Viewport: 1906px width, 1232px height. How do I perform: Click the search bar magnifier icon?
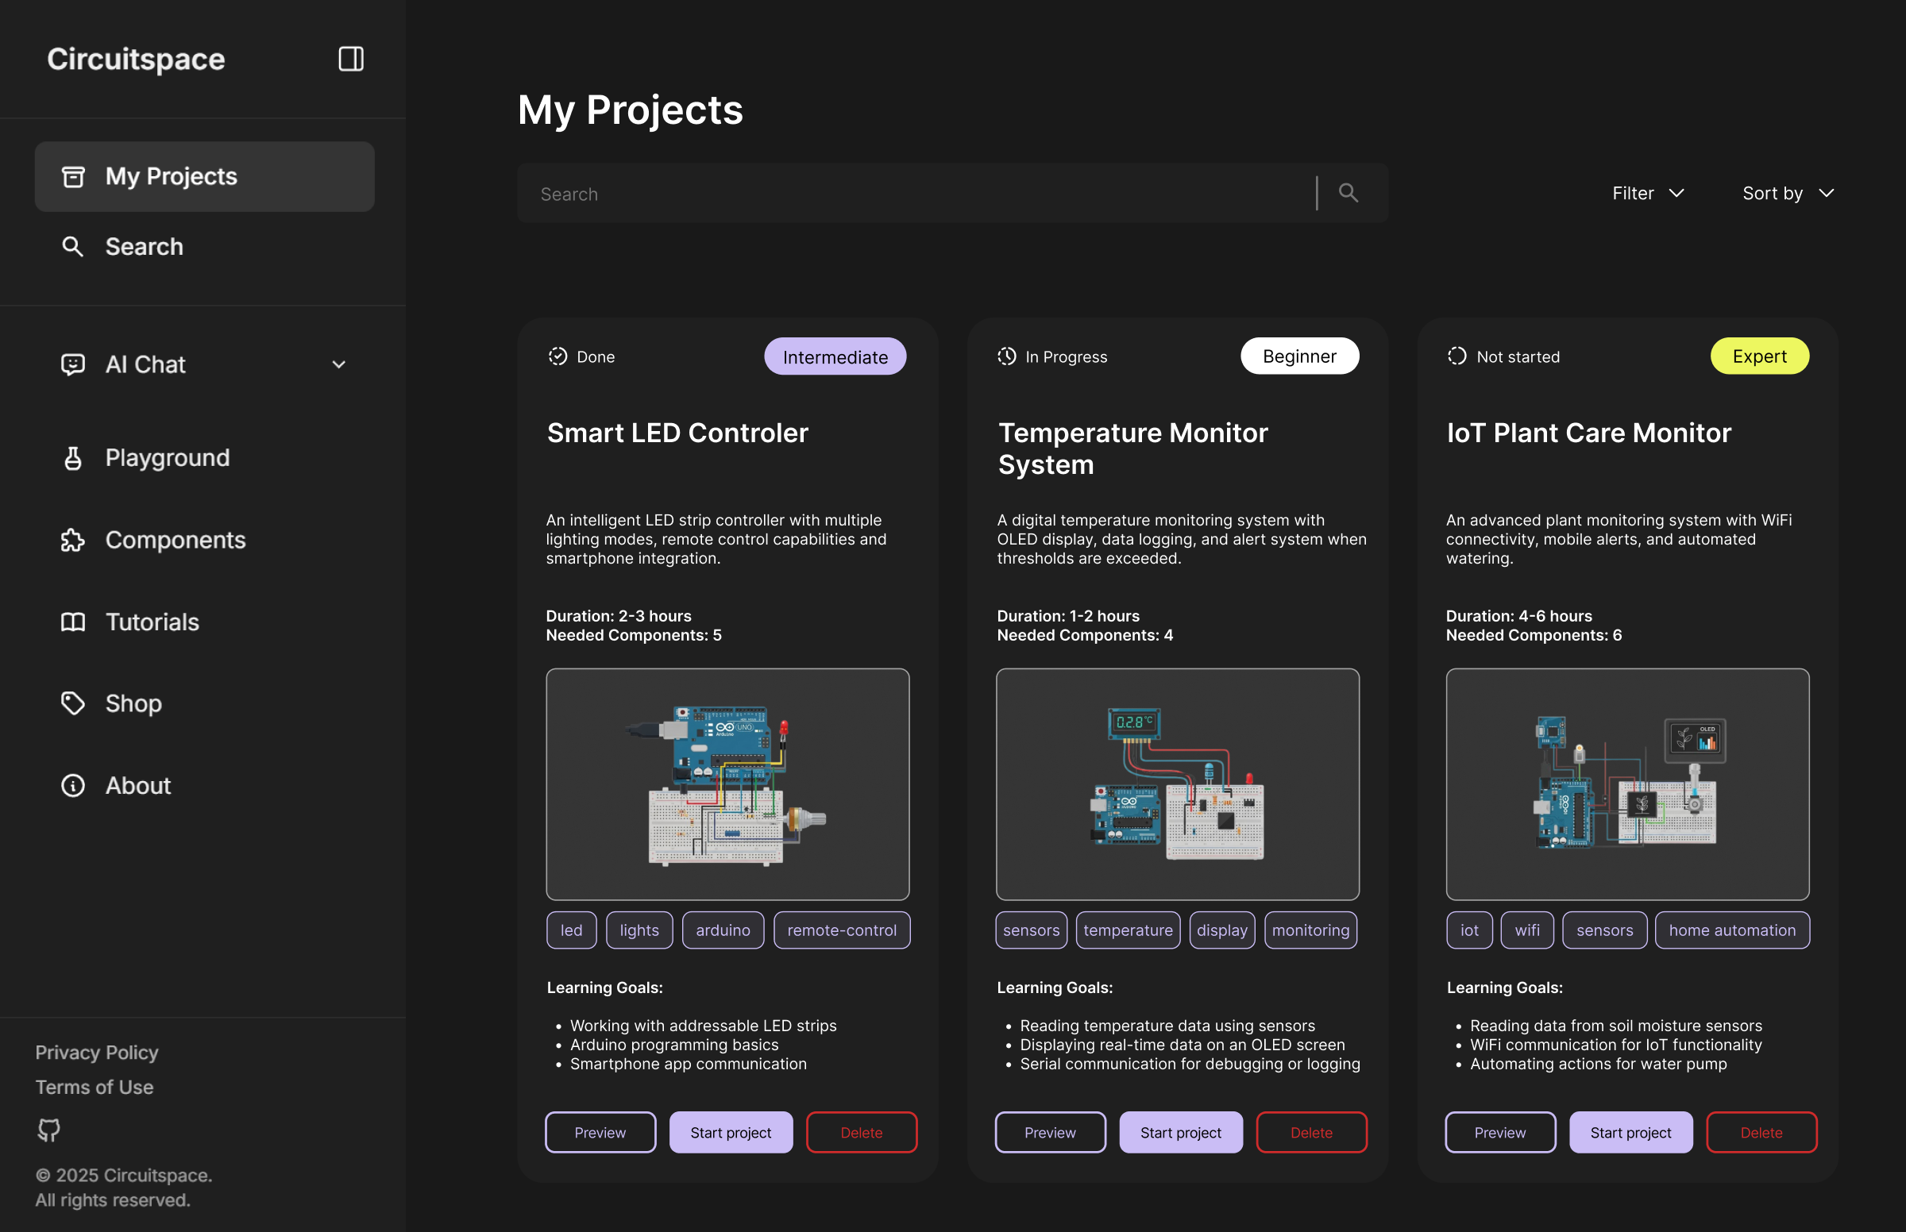(x=1348, y=193)
